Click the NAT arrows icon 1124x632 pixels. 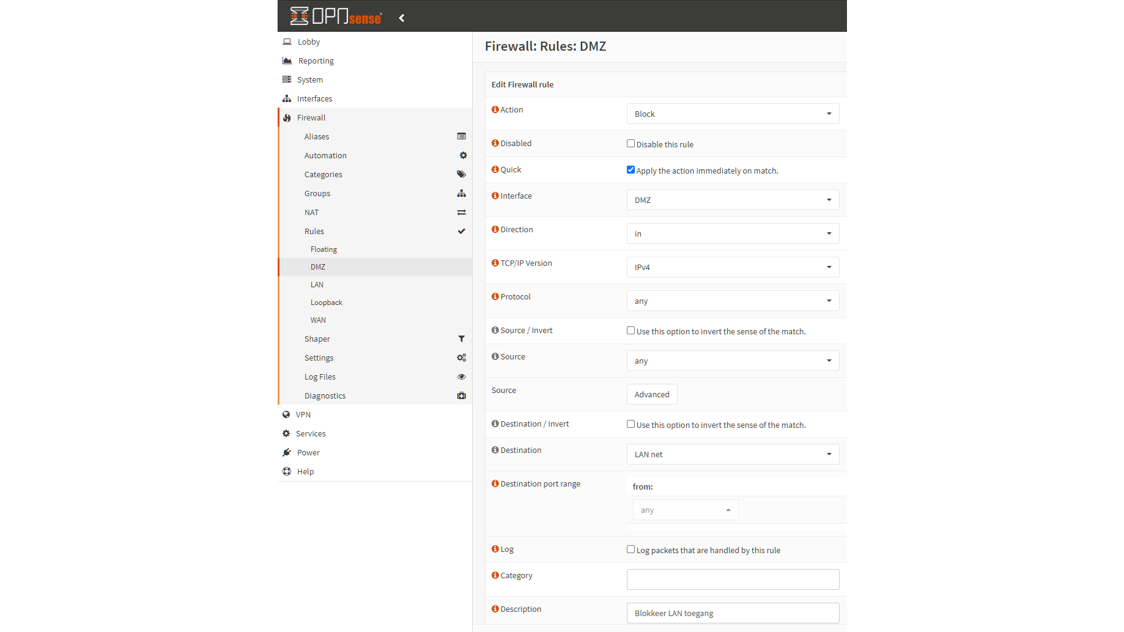[x=461, y=212]
